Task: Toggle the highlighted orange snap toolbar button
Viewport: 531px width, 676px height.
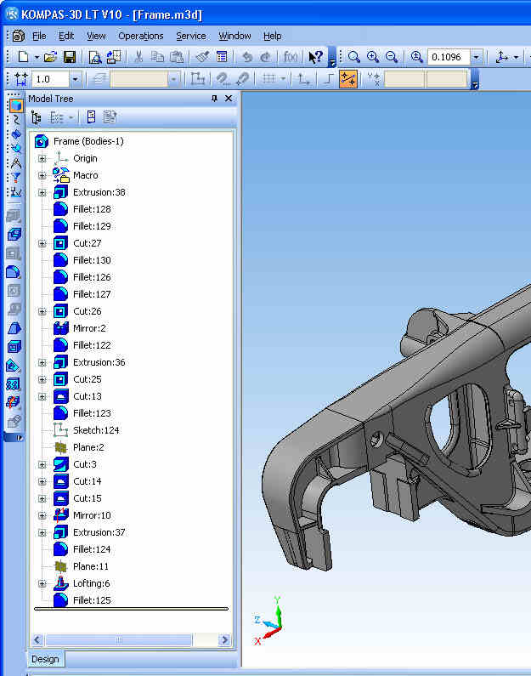Action: point(348,79)
